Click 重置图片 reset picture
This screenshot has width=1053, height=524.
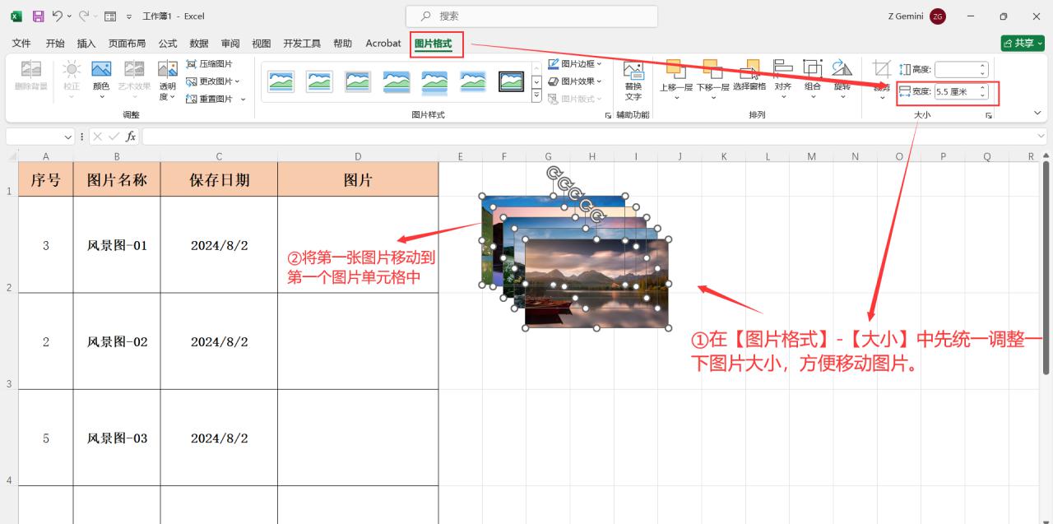(210, 99)
